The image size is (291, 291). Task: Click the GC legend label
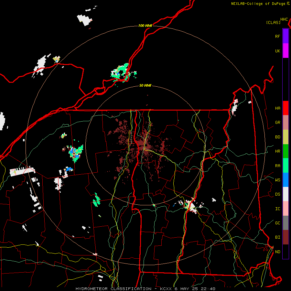click(x=277, y=223)
